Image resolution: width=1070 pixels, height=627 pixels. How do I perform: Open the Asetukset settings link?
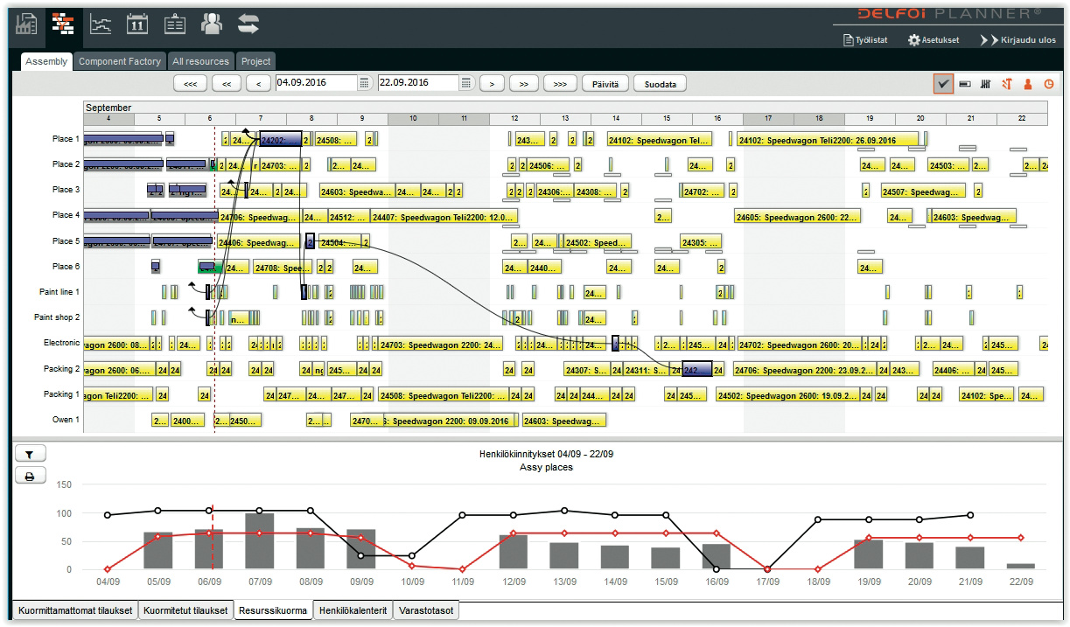tap(941, 40)
